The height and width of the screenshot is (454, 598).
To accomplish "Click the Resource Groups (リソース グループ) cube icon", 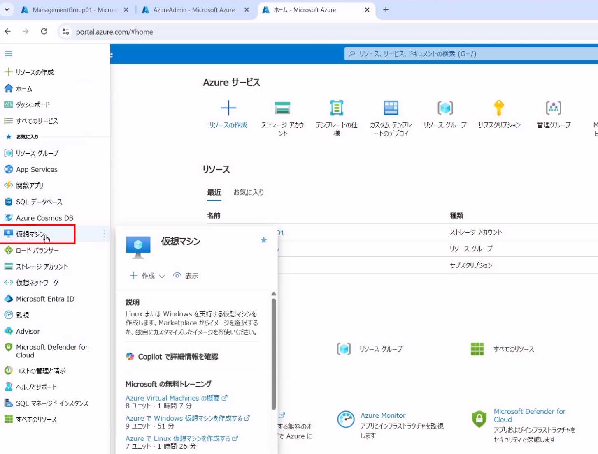I will (x=445, y=108).
